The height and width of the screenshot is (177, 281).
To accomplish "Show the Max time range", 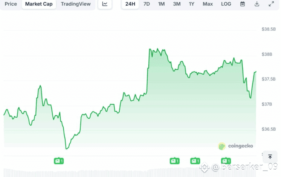I will coord(208,4).
